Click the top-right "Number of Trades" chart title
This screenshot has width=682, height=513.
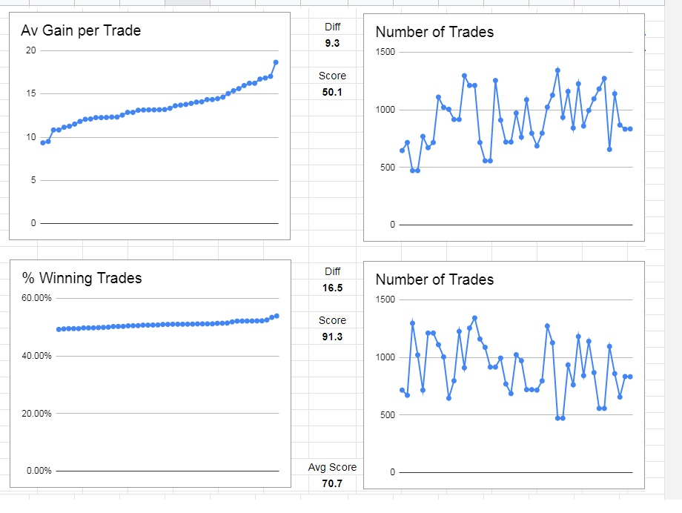pyautogui.click(x=434, y=32)
